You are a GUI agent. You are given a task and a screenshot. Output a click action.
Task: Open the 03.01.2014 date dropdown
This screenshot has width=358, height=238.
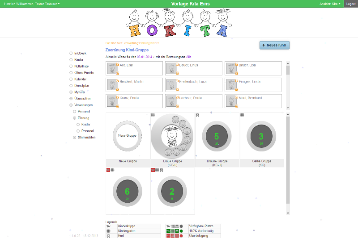click(146, 57)
